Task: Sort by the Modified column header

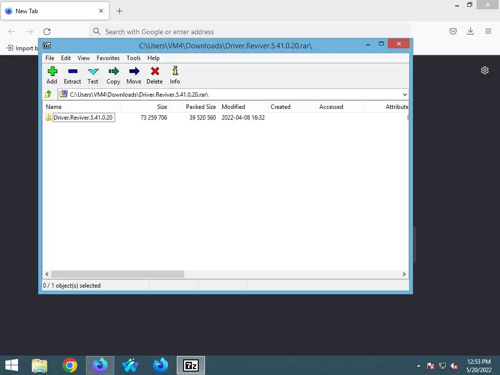Action: [x=243, y=107]
